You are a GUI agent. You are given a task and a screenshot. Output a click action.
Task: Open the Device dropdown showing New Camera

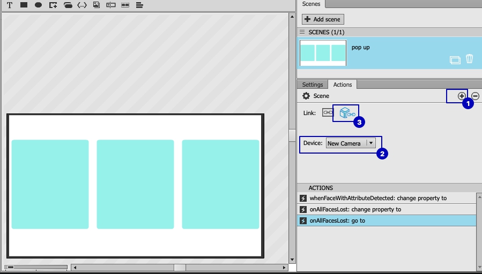tap(351, 143)
